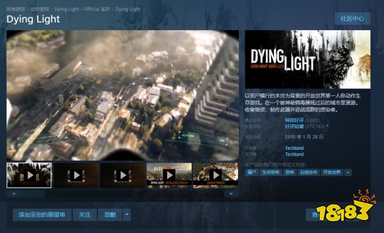This screenshot has width=384, height=233.
Task: Select the 生存恐怖 tag
Action: point(271,172)
